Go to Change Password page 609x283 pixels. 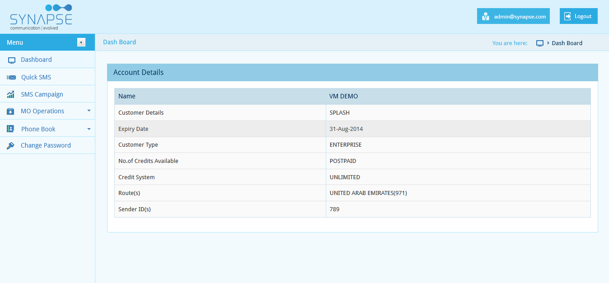(x=46, y=145)
